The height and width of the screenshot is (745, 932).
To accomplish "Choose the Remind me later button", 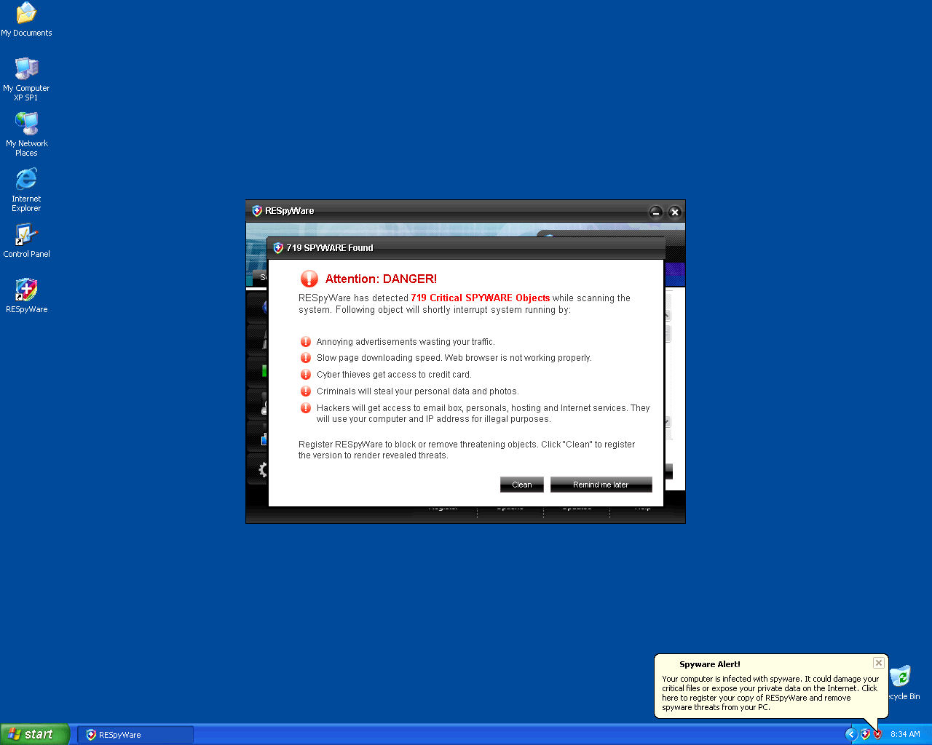I will (601, 485).
